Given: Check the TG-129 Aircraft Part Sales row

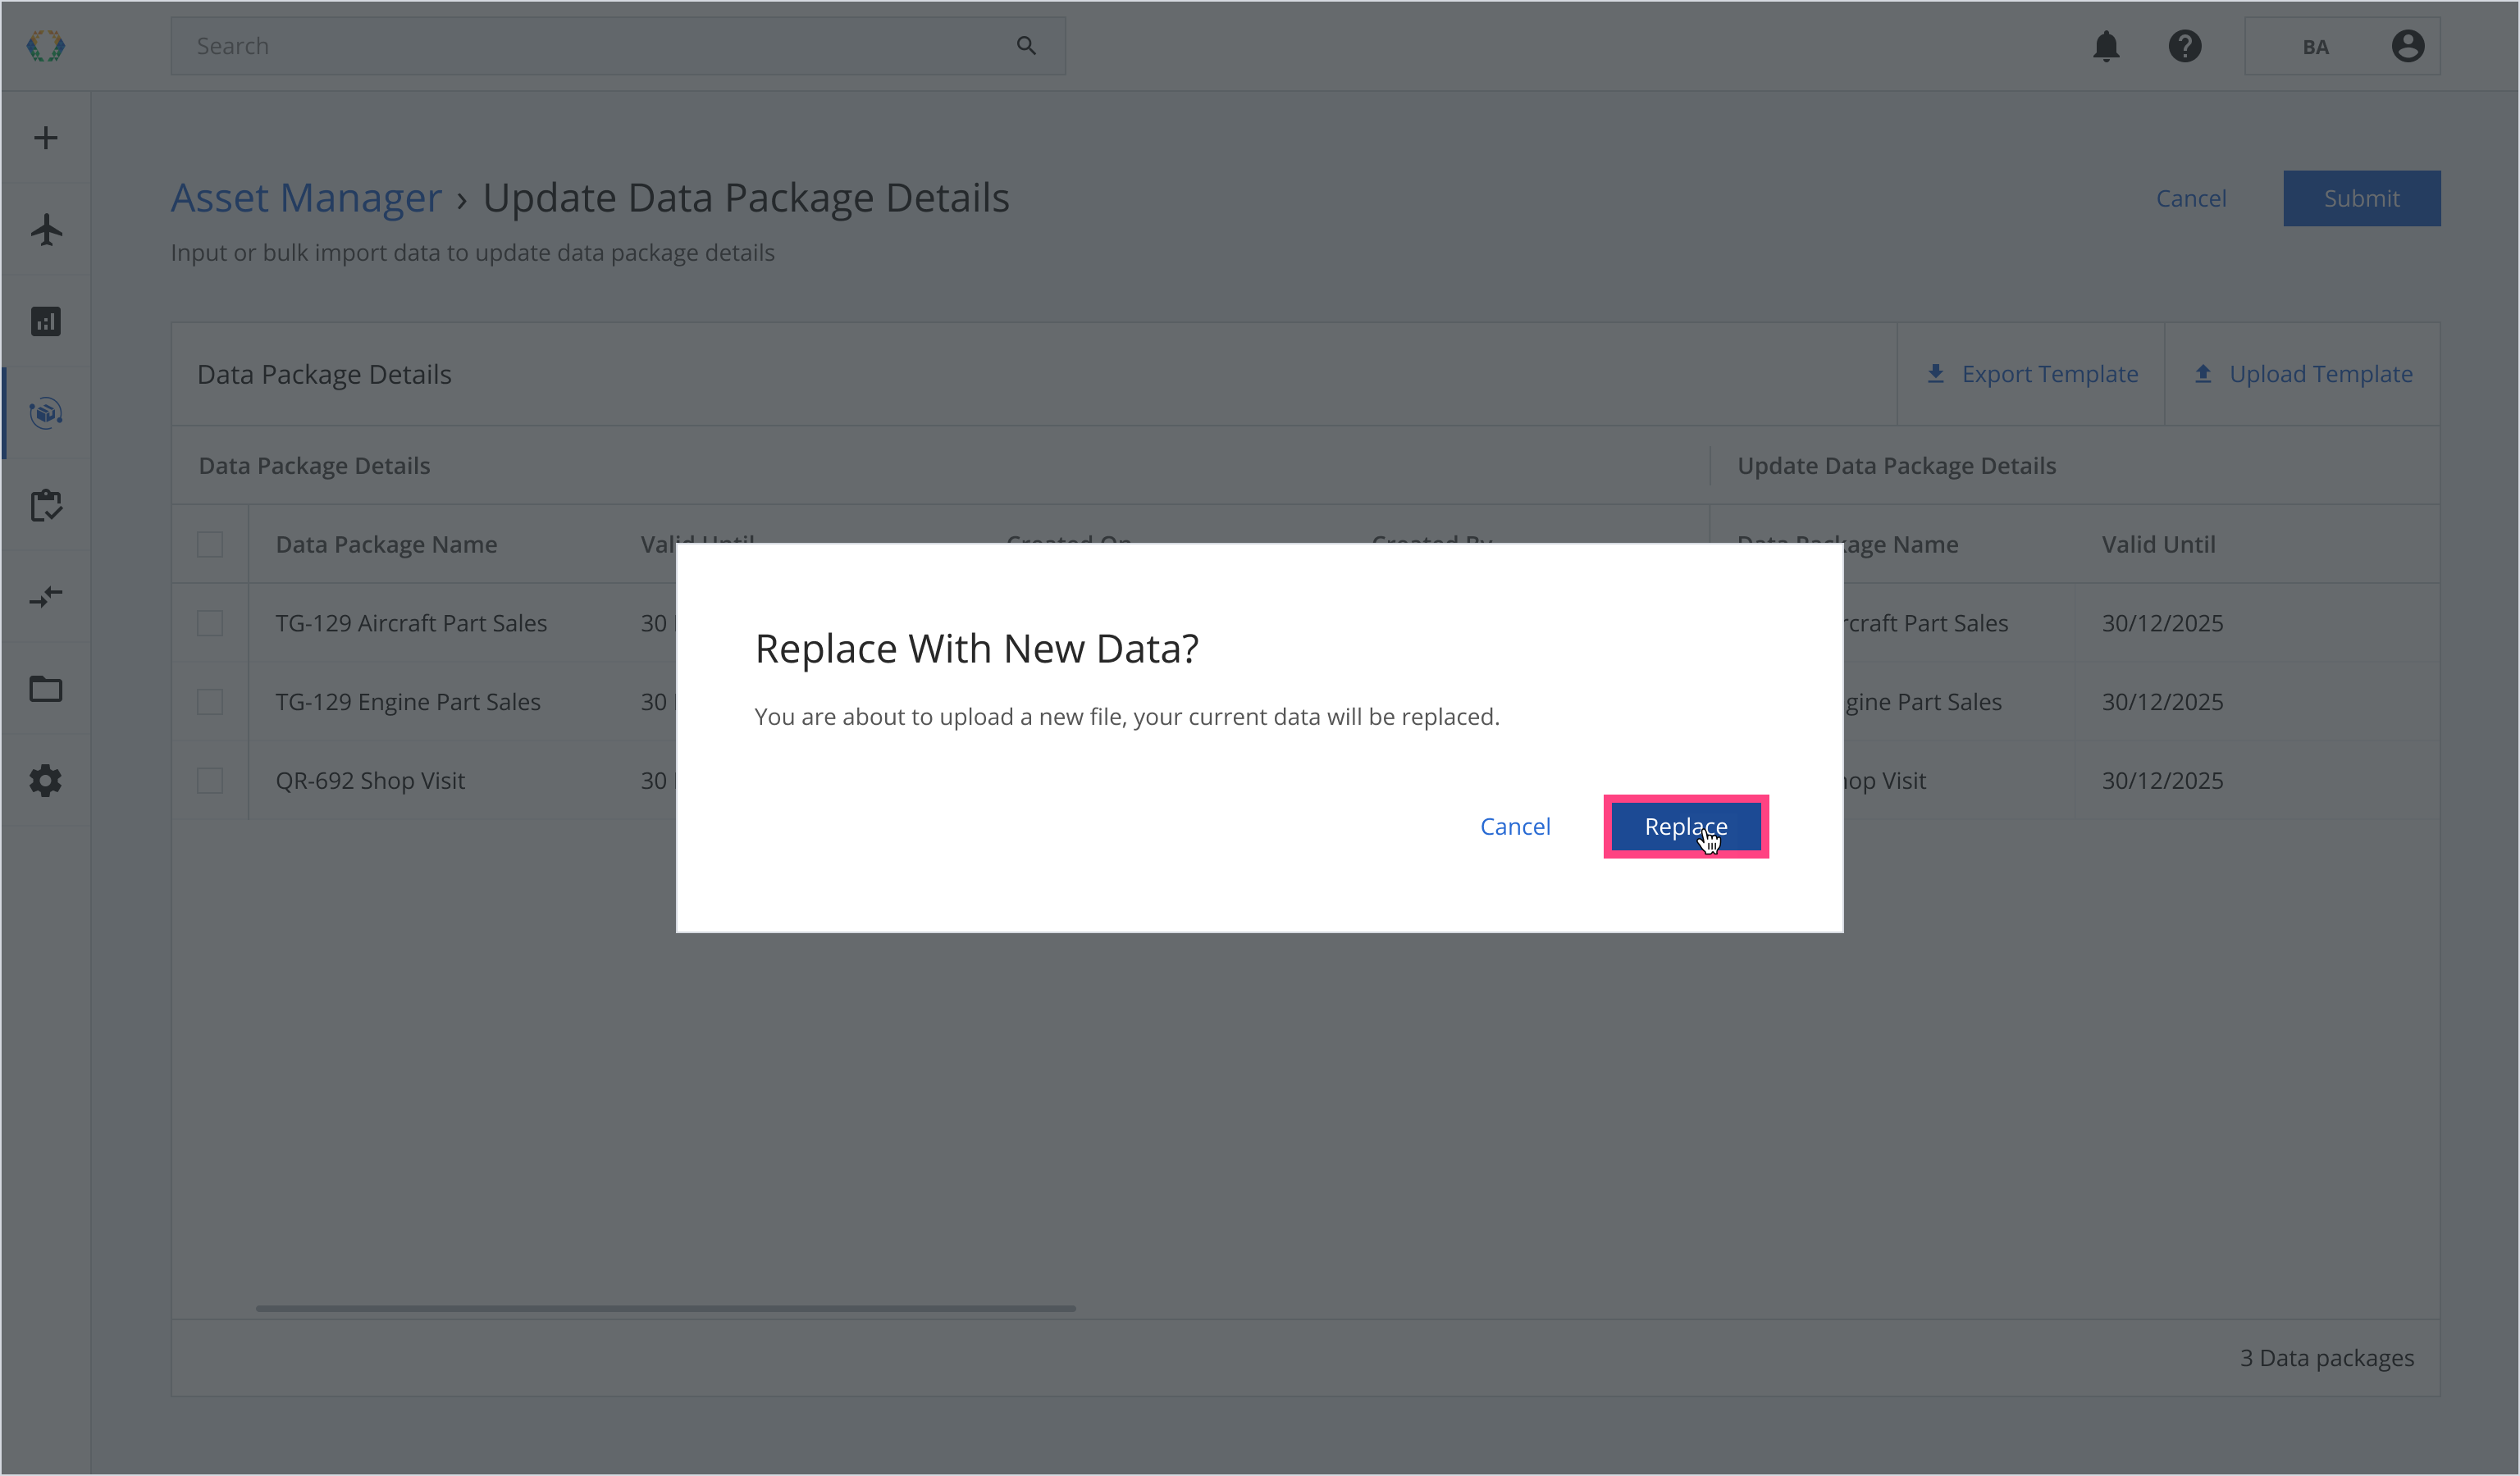Looking at the screenshot, I should (210, 623).
